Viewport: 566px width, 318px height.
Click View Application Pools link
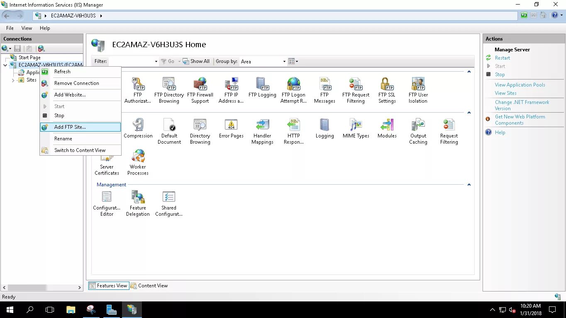[x=520, y=85]
